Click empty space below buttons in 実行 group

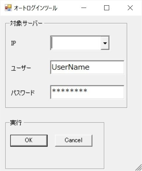55,158
